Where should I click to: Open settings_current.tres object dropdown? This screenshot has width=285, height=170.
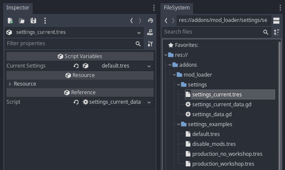click(139, 33)
